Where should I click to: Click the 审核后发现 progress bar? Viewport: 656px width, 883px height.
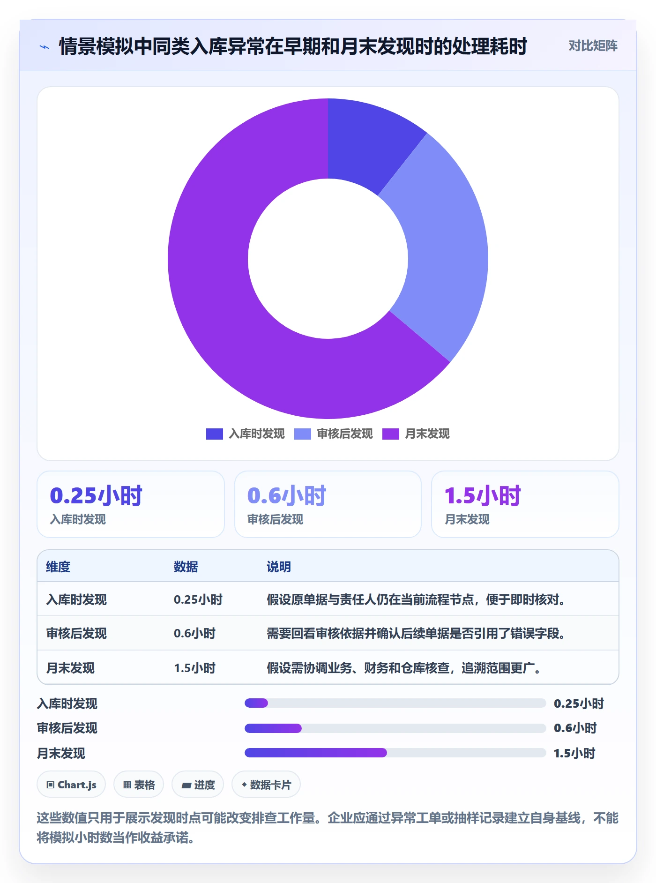[395, 728]
